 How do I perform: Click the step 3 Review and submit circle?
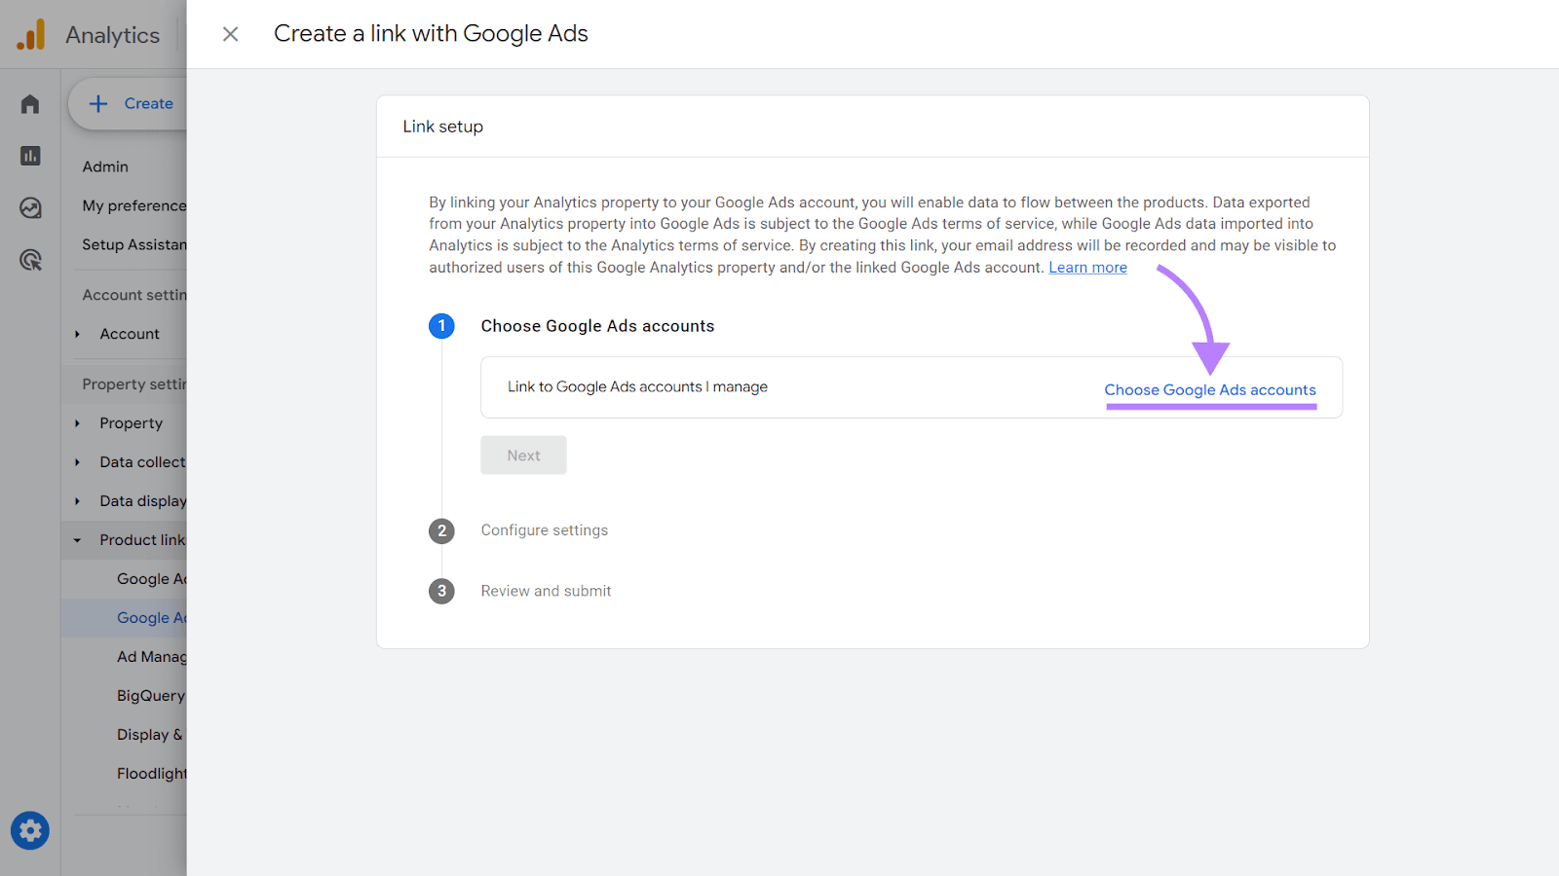coord(441,591)
